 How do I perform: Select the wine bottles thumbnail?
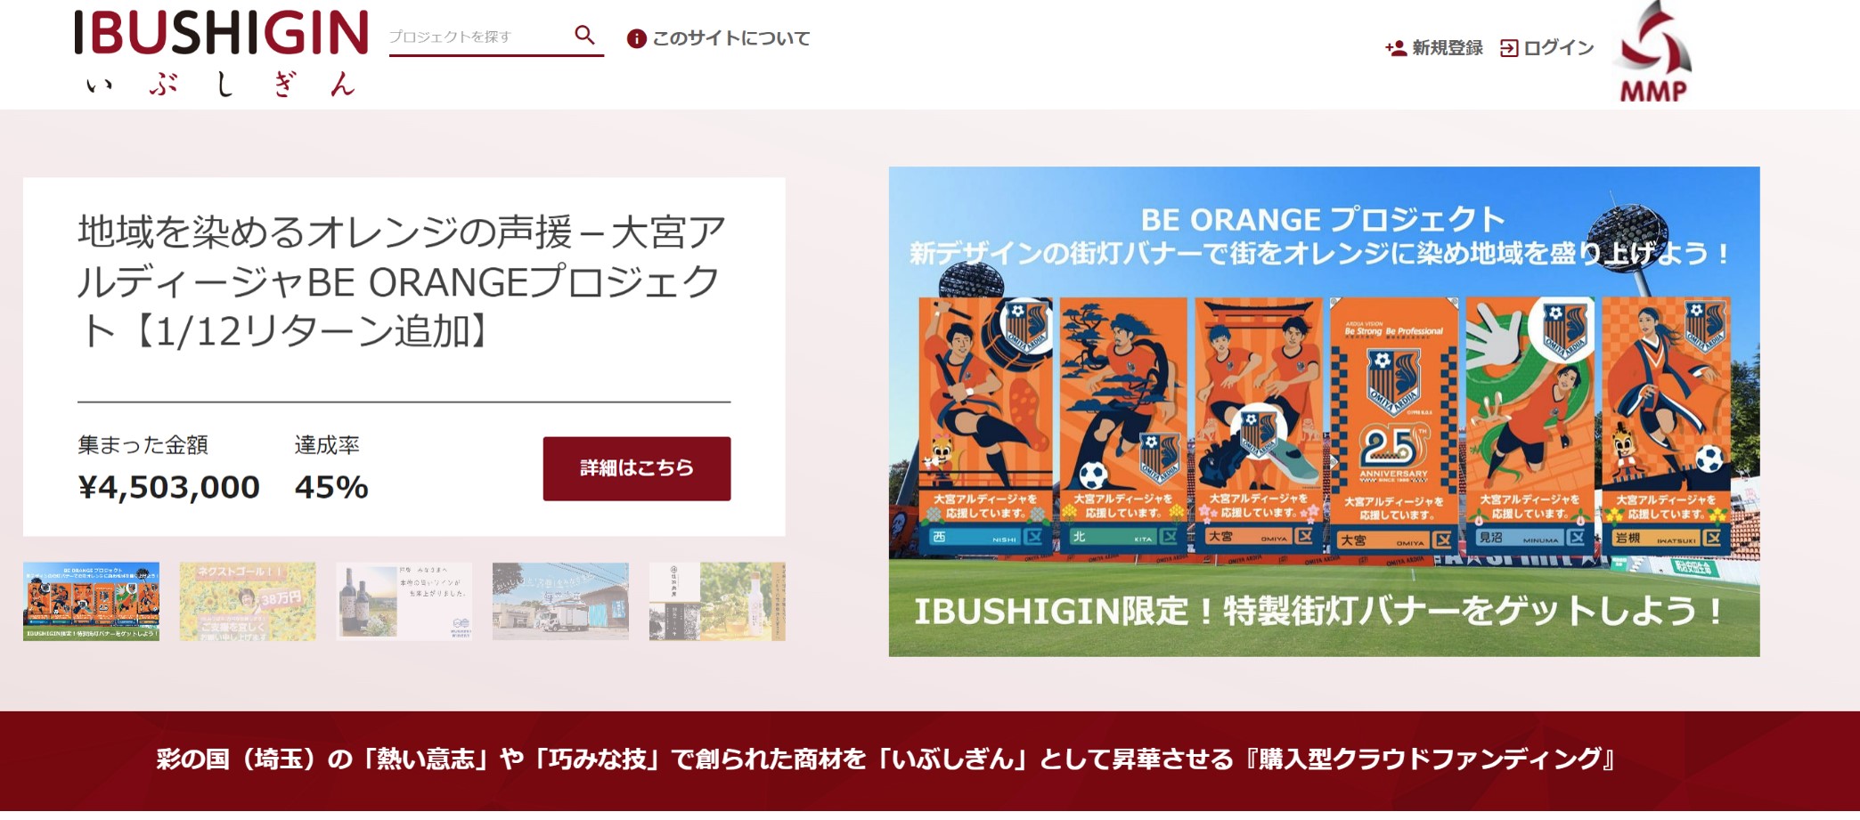pyautogui.click(x=404, y=601)
